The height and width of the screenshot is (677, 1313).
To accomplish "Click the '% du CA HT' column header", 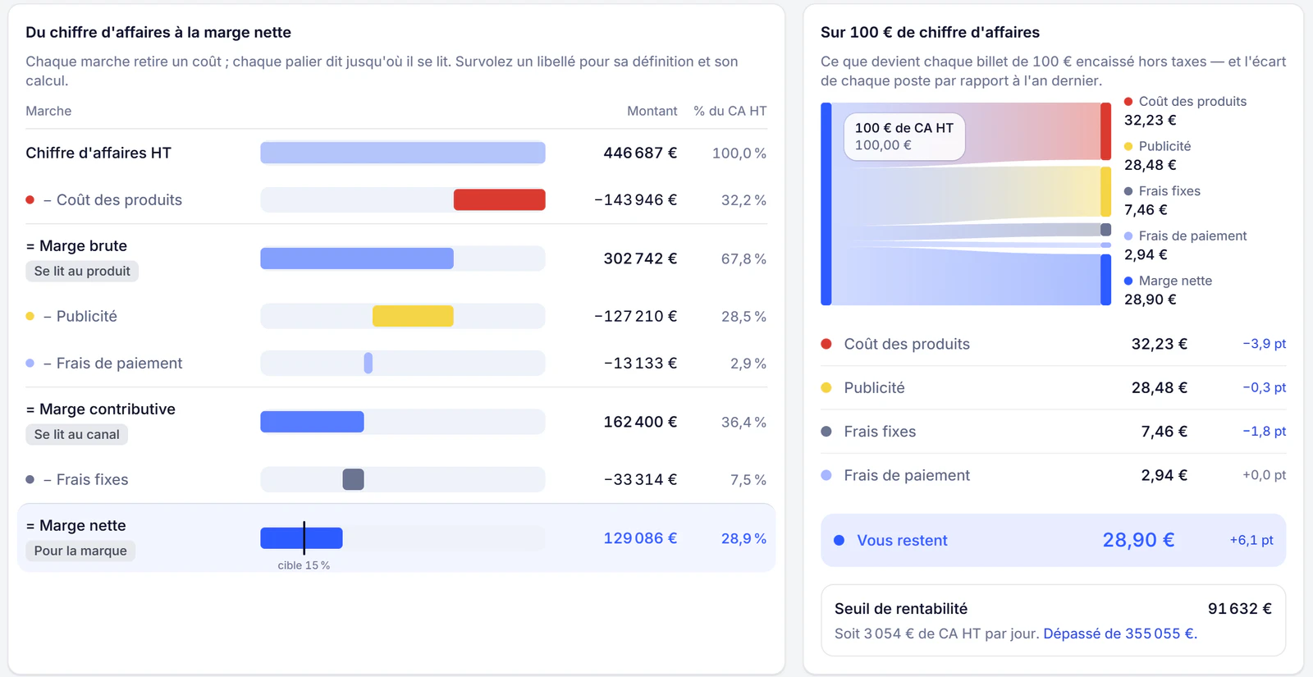I will click(730, 111).
